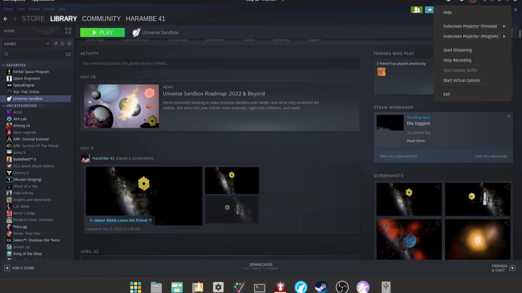Screen dimensions: 522x293
Task: Click the blue announcements megaphone icon
Action: coord(429,10)
